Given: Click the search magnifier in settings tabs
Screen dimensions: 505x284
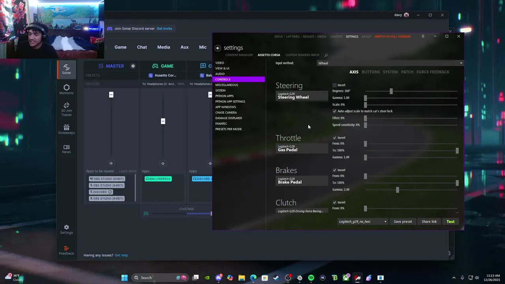Looking at the screenshot, I should pyautogui.click(x=326, y=55).
